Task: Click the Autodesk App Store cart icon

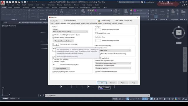Action: pyautogui.click(x=160, y=2)
